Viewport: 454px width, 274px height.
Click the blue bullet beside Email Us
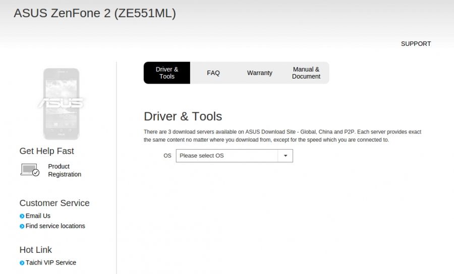tap(22, 216)
